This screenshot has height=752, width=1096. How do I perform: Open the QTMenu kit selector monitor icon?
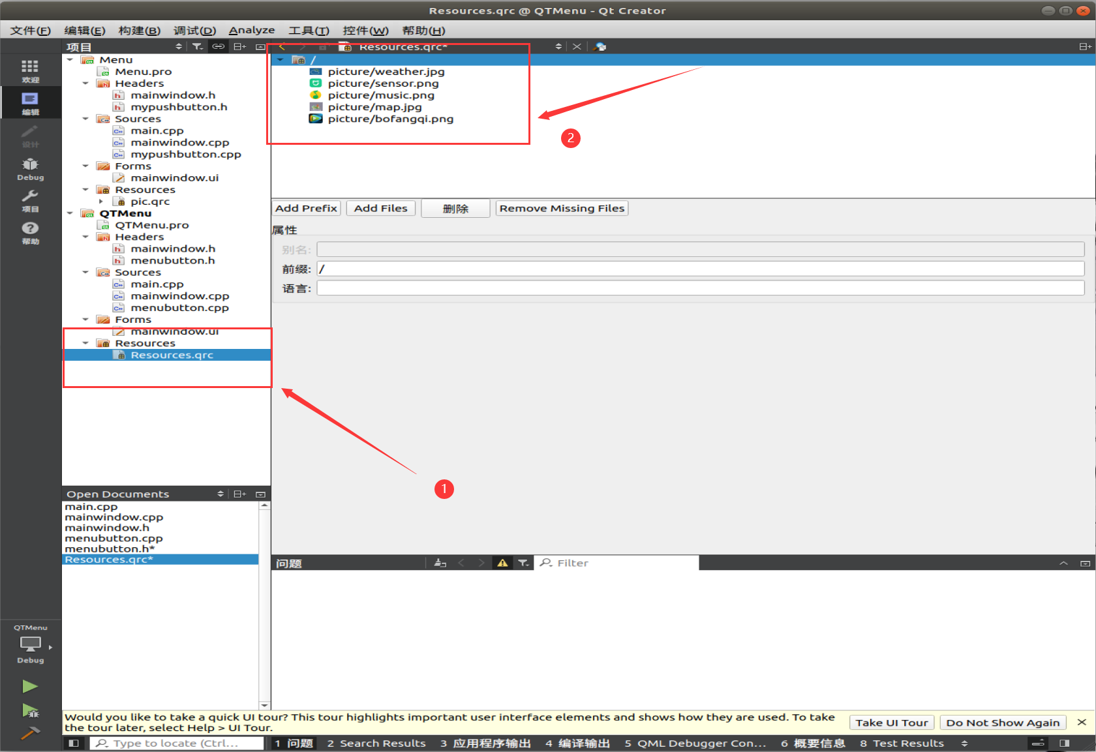[x=30, y=644]
